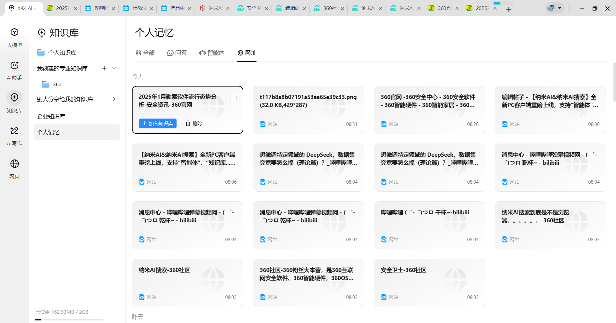
Task: Open the 【纳米AI&纳米AI搜索】全新PC客户端重磅上线 card
Action: pyautogui.click(x=187, y=168)
